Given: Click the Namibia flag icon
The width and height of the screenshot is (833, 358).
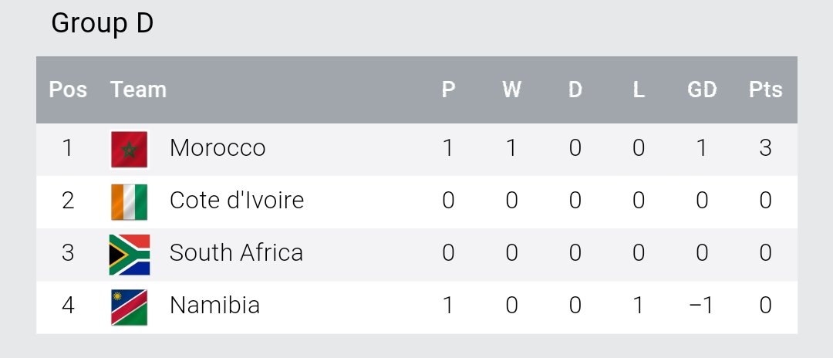Looking at the screenshot, I should 129,306.
